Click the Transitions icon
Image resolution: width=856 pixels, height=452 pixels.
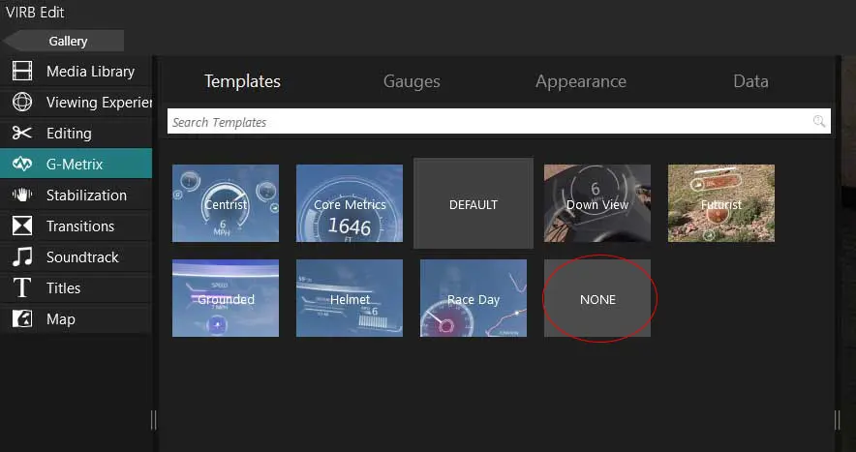tap(22, 226)
